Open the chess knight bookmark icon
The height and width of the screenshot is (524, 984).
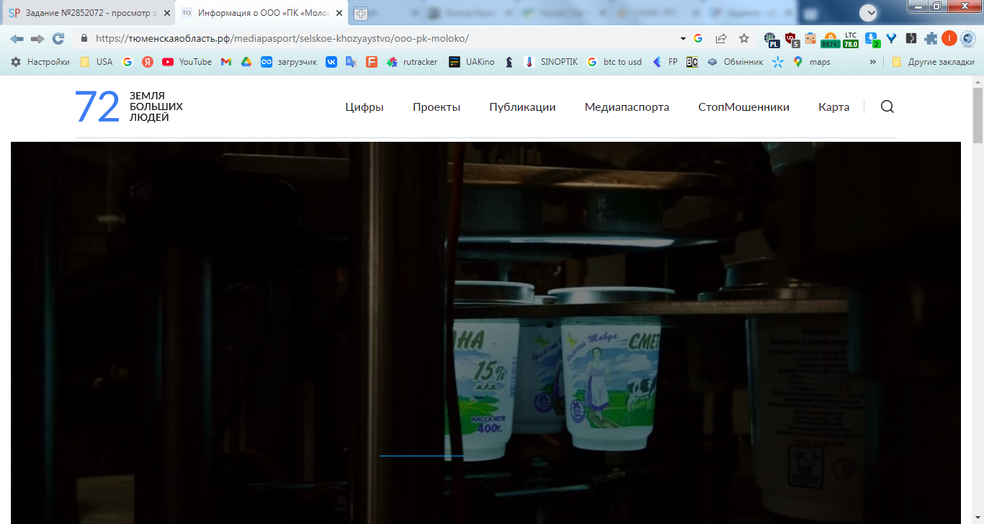pos(509,62)
